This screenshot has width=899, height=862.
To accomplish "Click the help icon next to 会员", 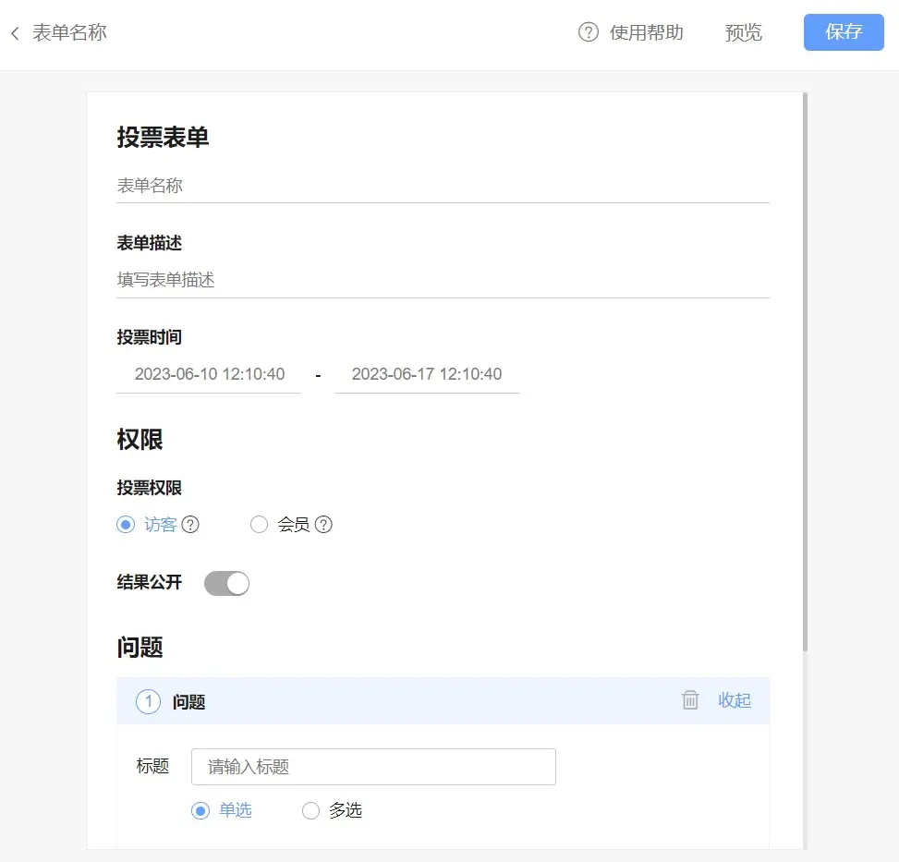I will point(323,525).
